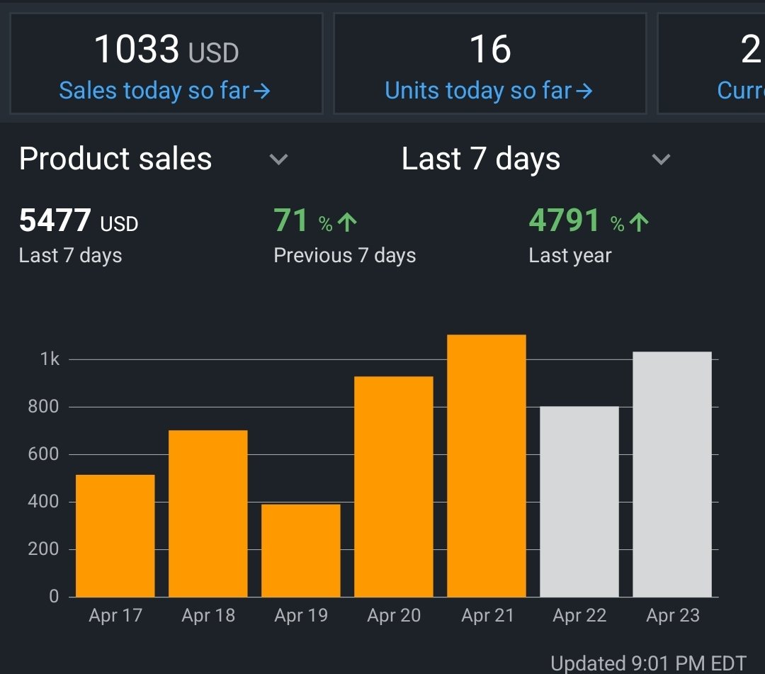The width and height of the screenshot is (765, 674).
Task: Open the 'Units today so far' link
Action: point(489,91)
